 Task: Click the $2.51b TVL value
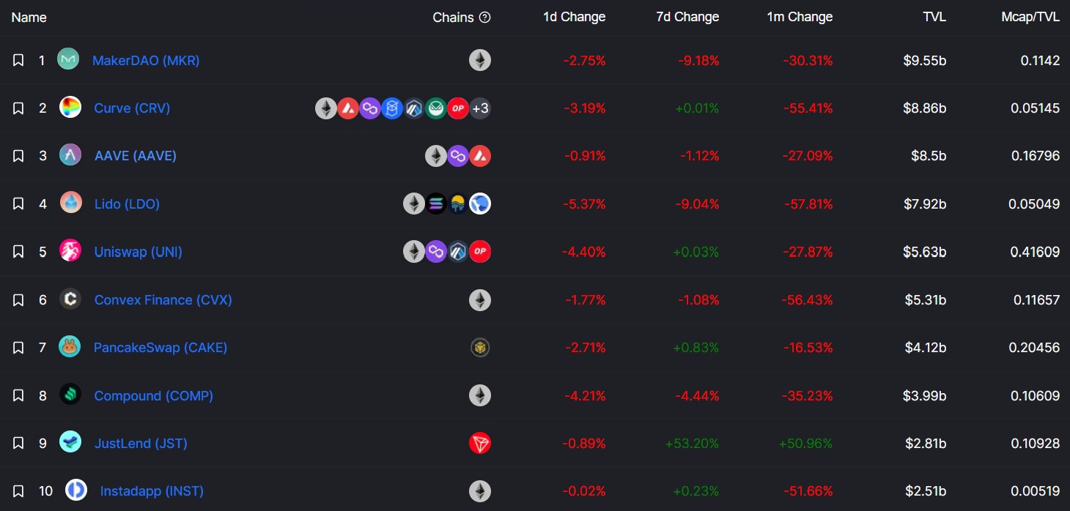pos(926,491)
